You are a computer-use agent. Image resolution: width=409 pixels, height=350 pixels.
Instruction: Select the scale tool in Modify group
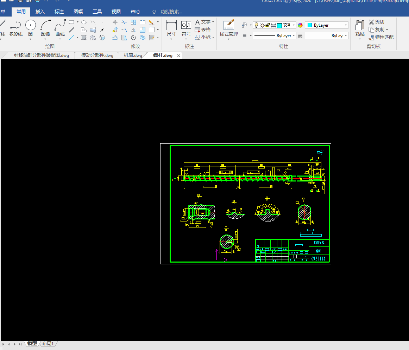coord(143,30)
